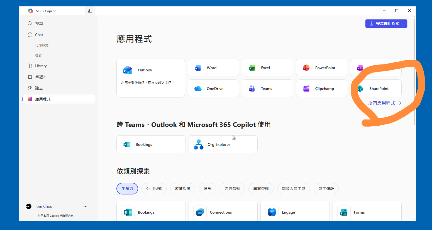Click the Teams app icon
The width and height of the screenshot is (432, 230).
point(252,89)
